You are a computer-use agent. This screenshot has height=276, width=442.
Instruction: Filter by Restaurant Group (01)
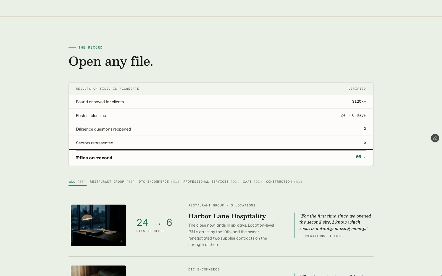[112, 182]
